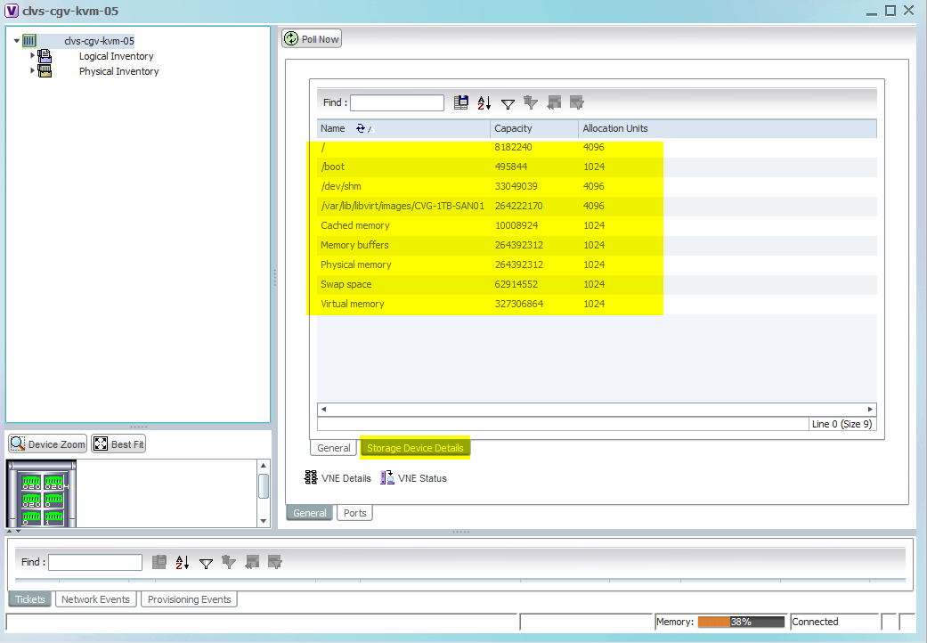Viewport: 927px width, 643px height.
Task: Click the refresh icon on Poll Now
Action: [x=292, y=38]
